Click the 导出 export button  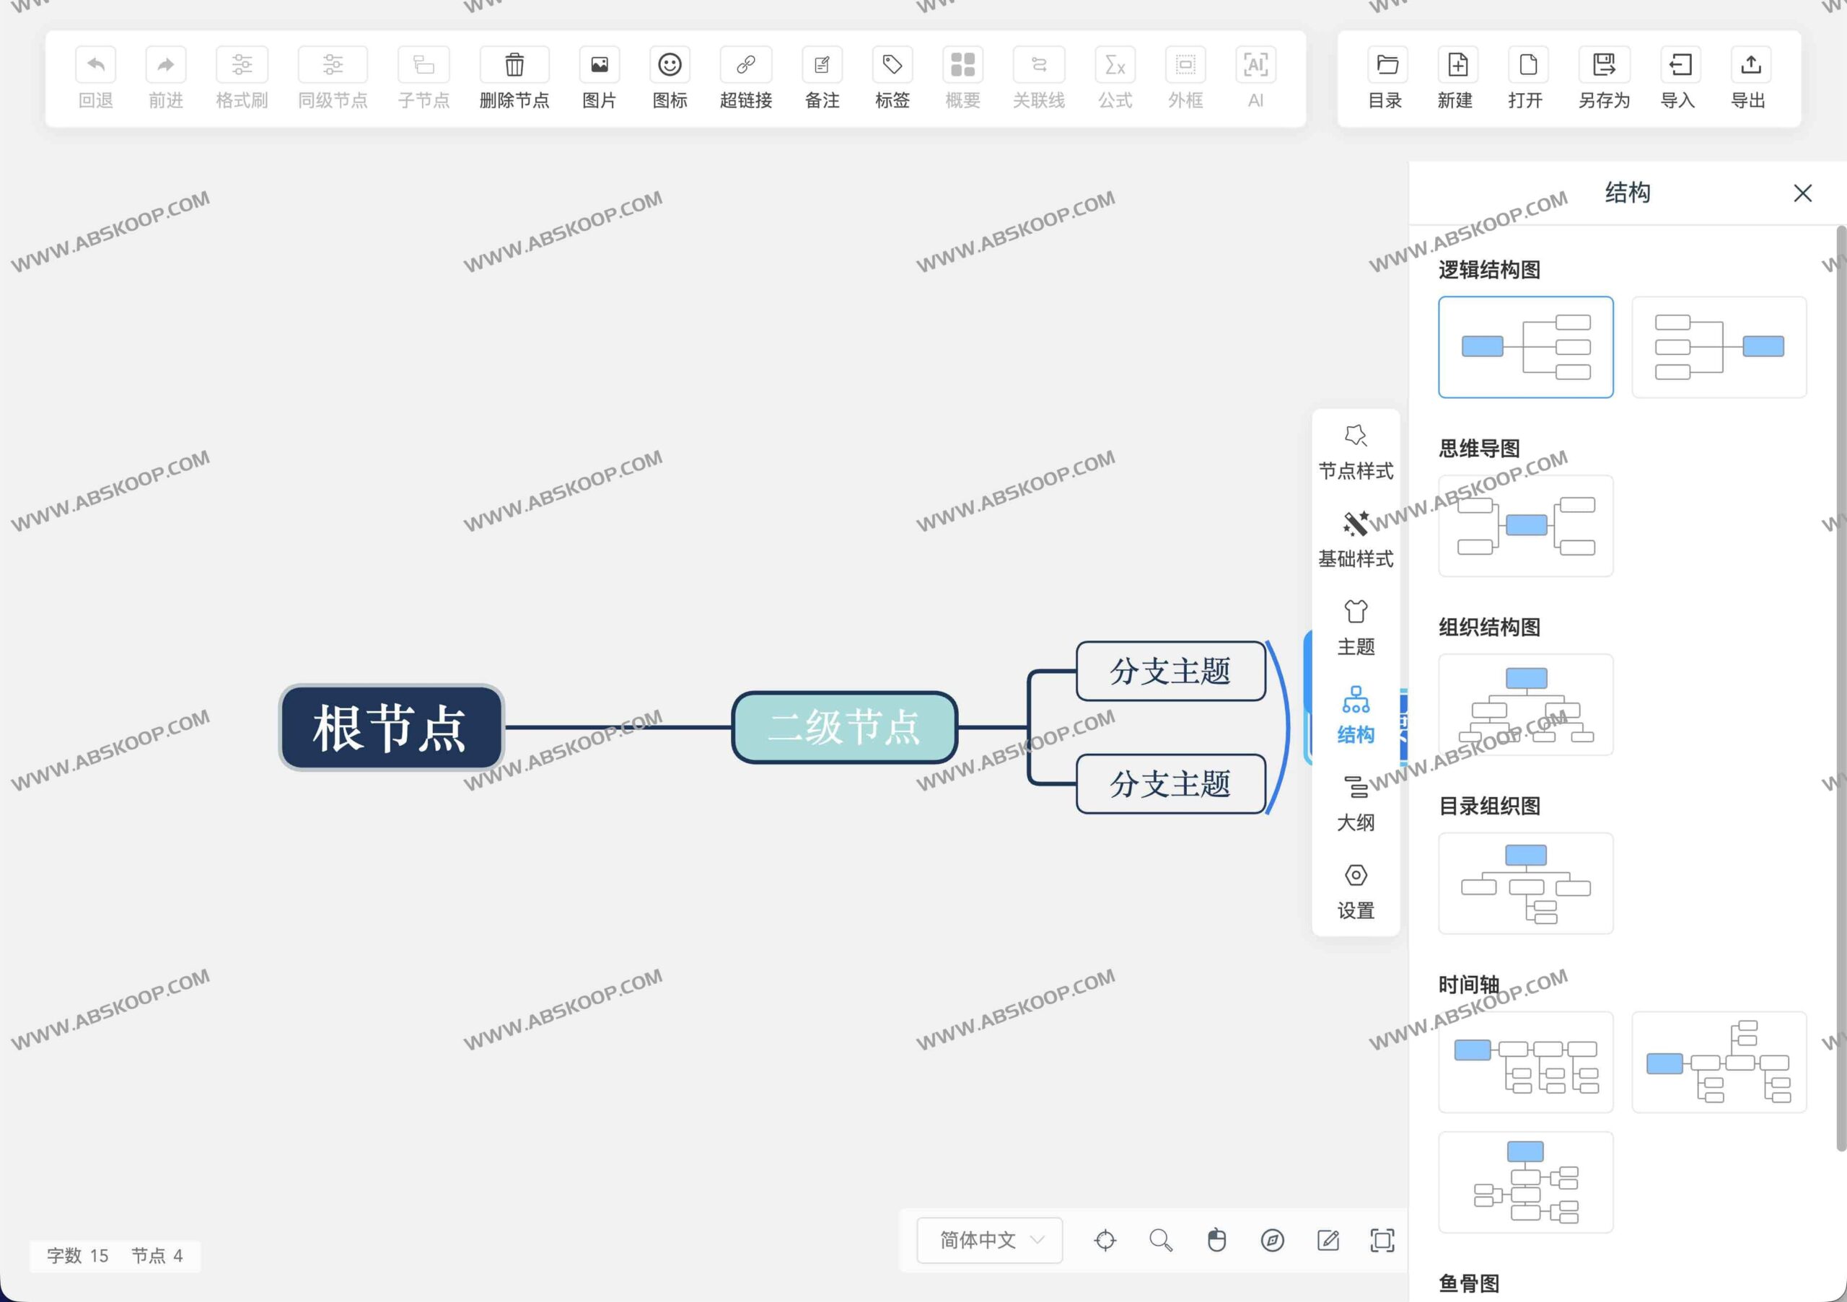(1750, 78)
